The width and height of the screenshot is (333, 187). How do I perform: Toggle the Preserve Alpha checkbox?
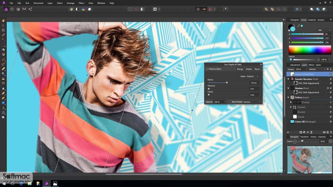[x=207, y=69]
